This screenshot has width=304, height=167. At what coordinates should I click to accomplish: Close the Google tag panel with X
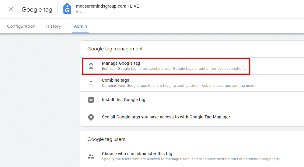(x=11, y=9)
